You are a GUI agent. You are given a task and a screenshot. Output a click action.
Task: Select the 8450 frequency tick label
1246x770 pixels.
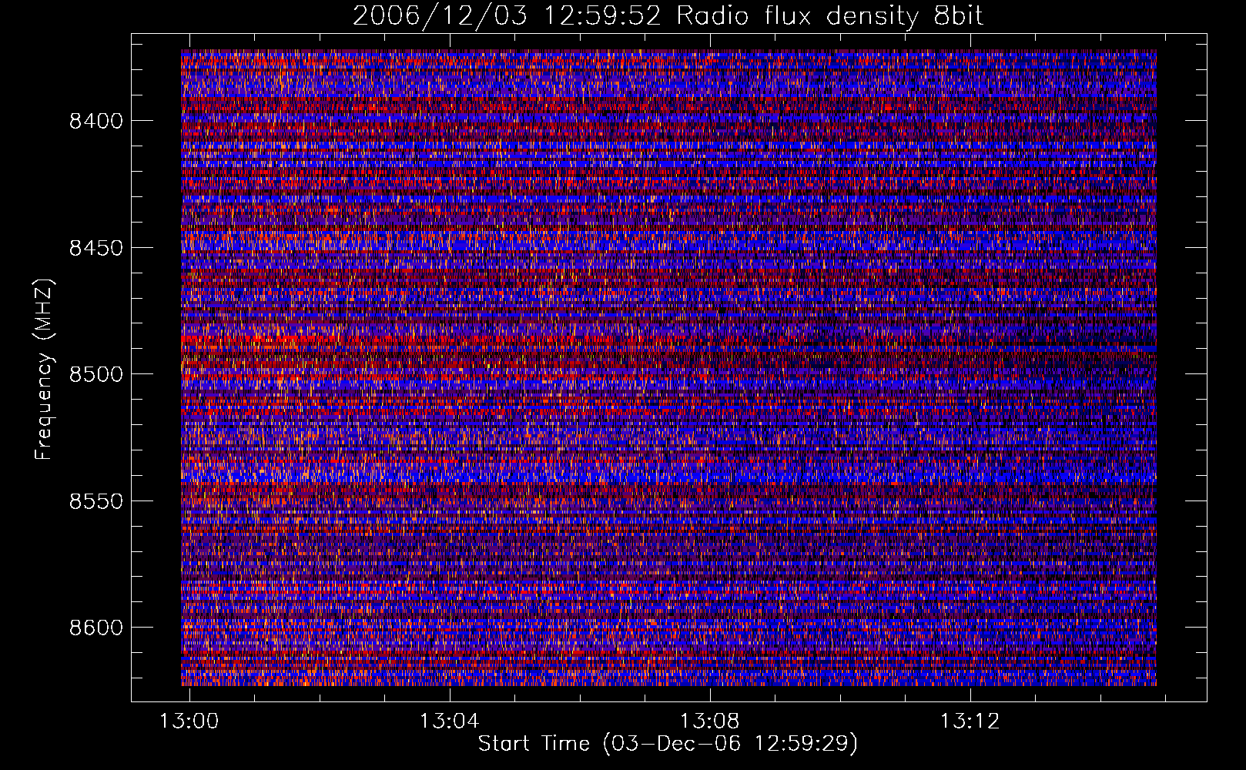coord(95,248)
